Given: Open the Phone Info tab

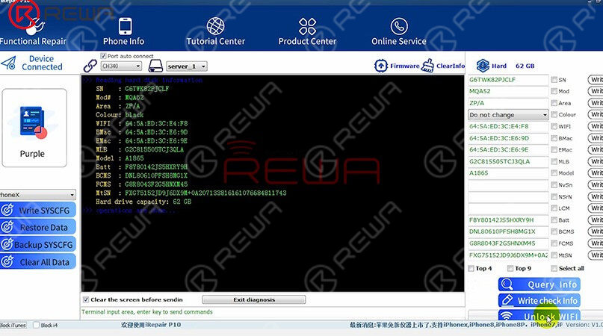Looking at the screenshot, I should point(124,31).
